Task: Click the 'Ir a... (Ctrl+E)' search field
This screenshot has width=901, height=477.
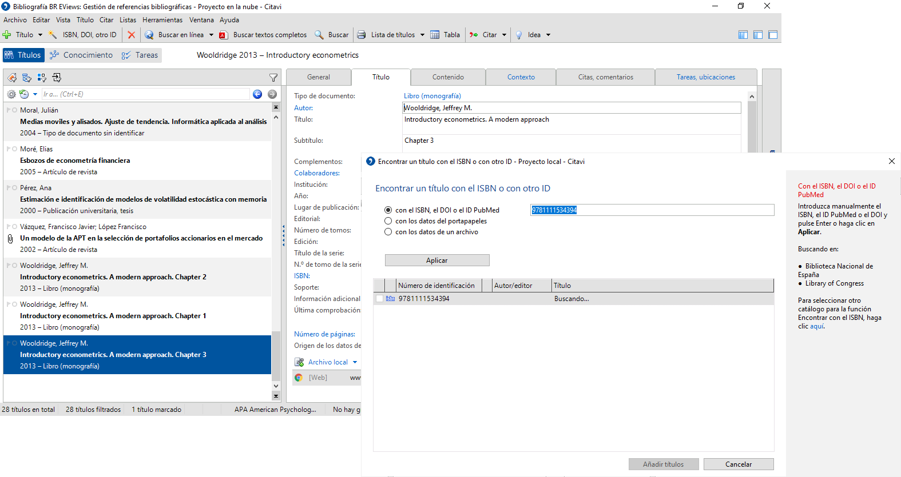Action: click(x=145, y=94)
